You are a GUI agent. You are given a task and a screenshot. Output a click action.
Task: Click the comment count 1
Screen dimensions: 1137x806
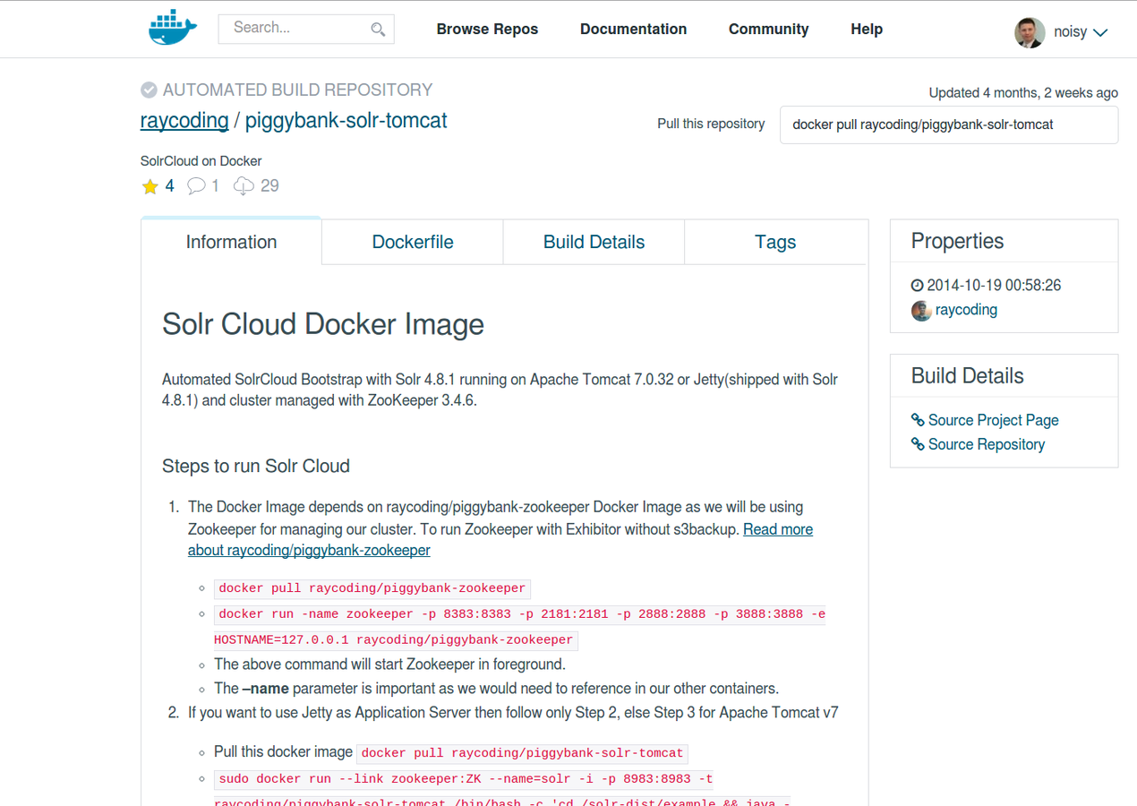[215, 186]
